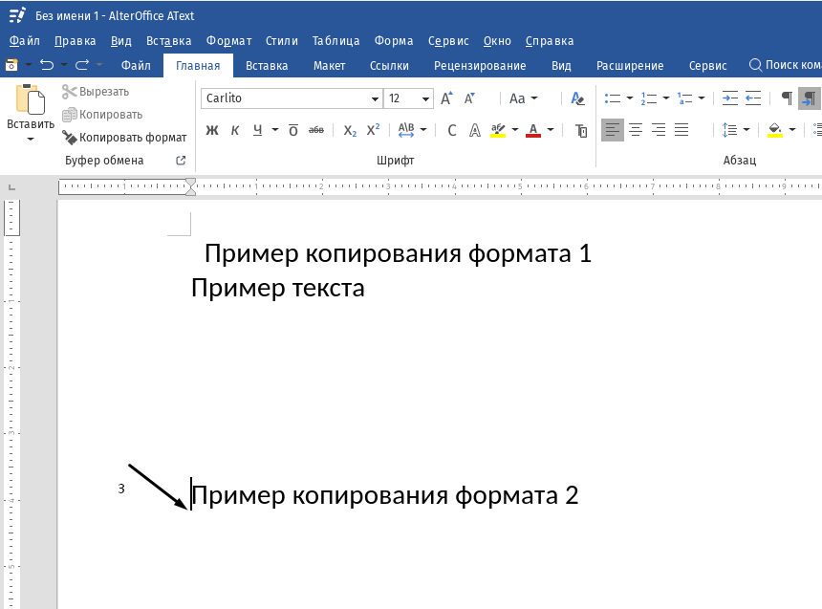Switch to Макет ribbon tab
The image size is (822, 609).
(329, 66)
